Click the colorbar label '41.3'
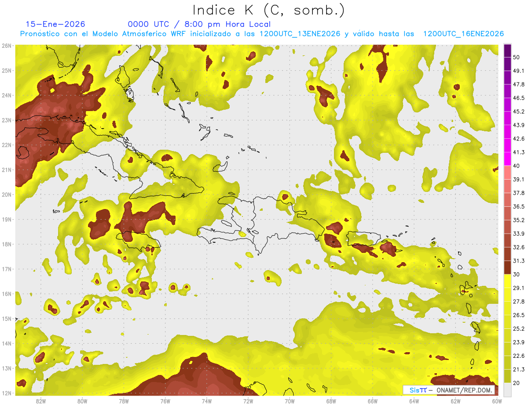 (x=518, y=152)
